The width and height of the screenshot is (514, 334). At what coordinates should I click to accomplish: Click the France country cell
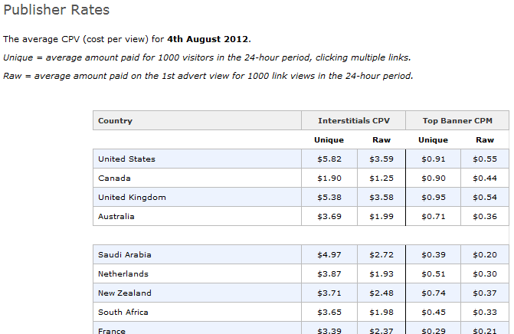point(112,330)
